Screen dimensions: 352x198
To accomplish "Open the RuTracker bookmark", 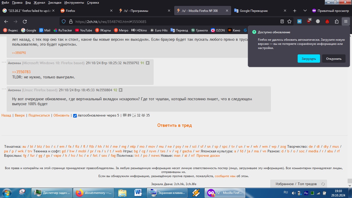I will [x=63, y=30].
